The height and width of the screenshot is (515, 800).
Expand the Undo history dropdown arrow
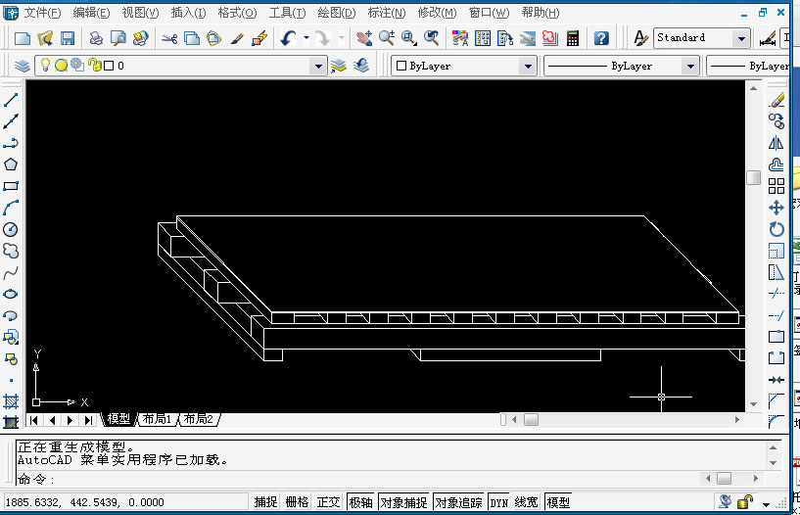pos(306,38)
